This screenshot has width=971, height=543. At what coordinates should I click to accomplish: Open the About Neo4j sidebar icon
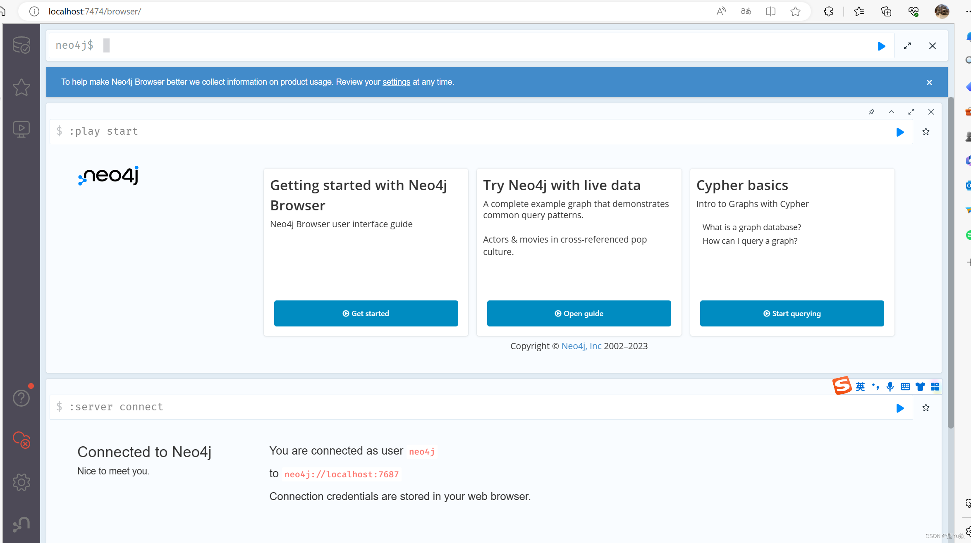pos(21,524)
